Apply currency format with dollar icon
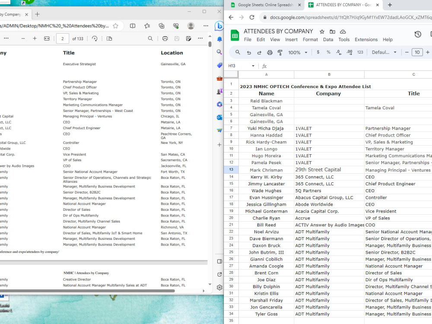Viewport: 432px width, 324px height. click(x=318, y=52)
